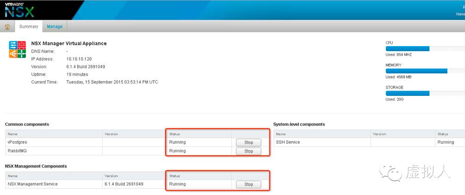Viewport: 465px width, 195px height.
Task: Click the uptime value 19 minutes
Action: [x=77, y=74]
